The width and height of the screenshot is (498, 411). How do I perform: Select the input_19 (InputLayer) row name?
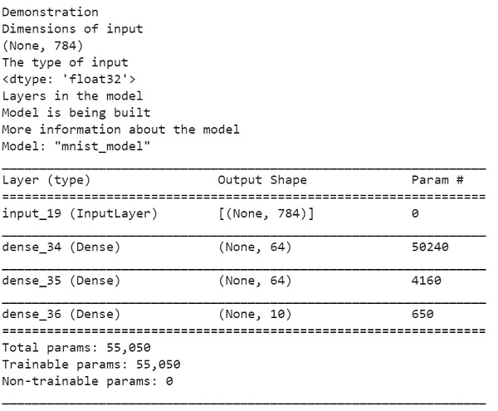(x=80, y=213)
